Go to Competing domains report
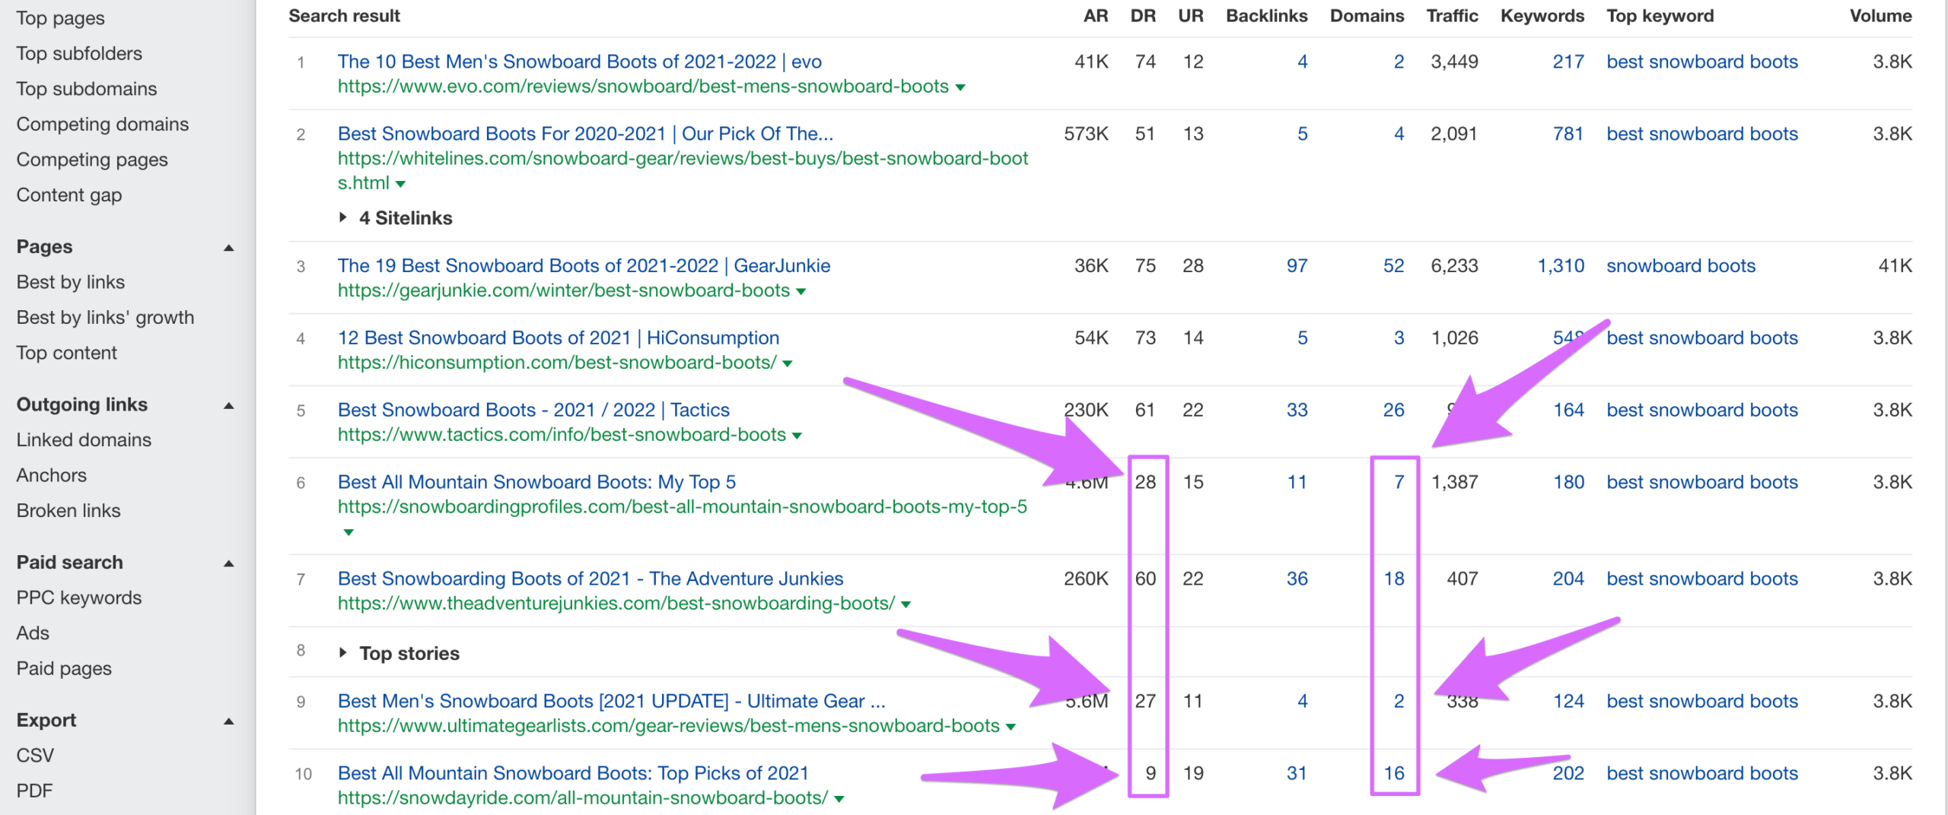 (x=103, y=124)
